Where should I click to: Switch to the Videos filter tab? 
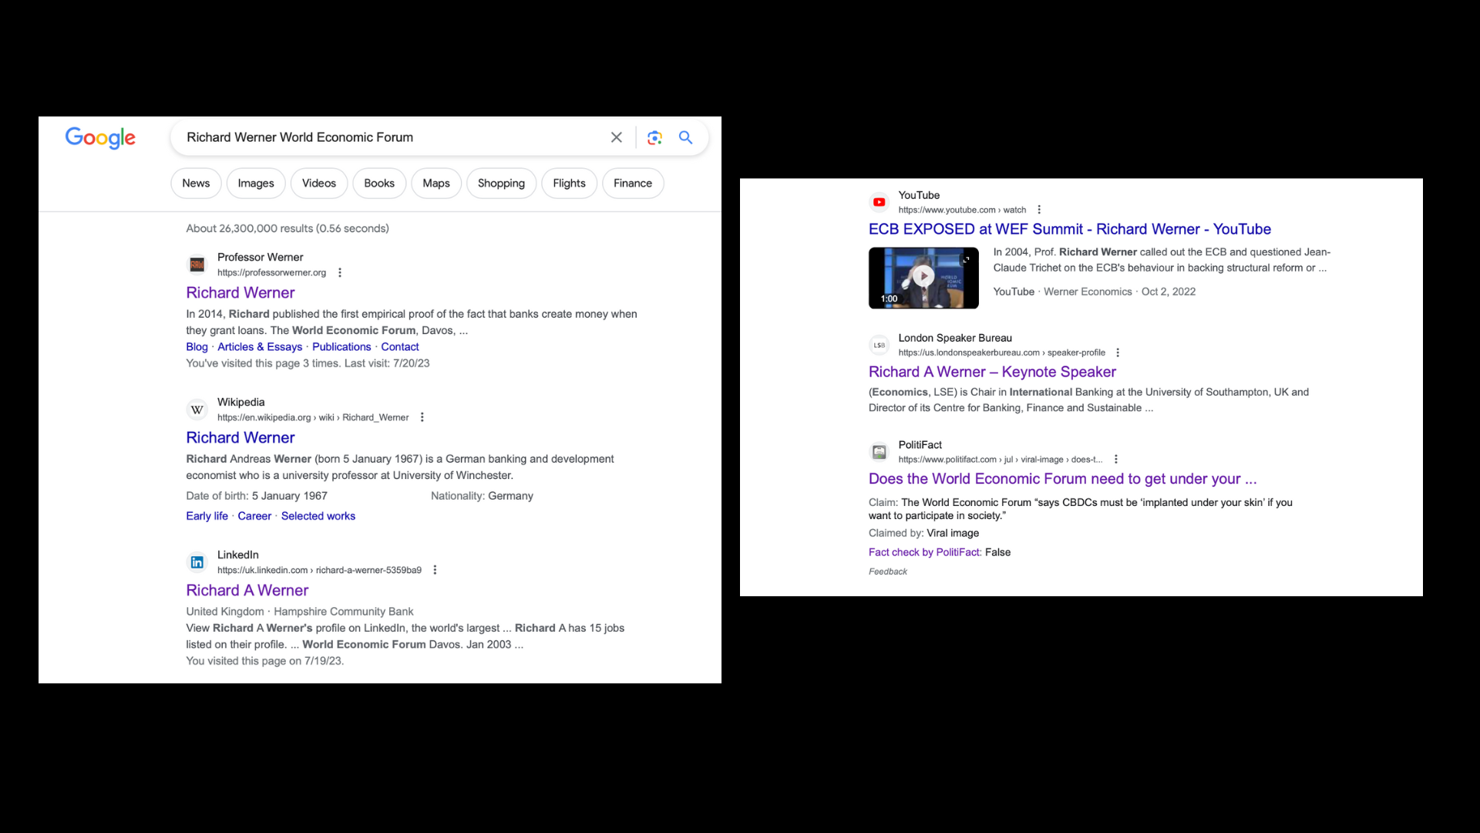318,184
